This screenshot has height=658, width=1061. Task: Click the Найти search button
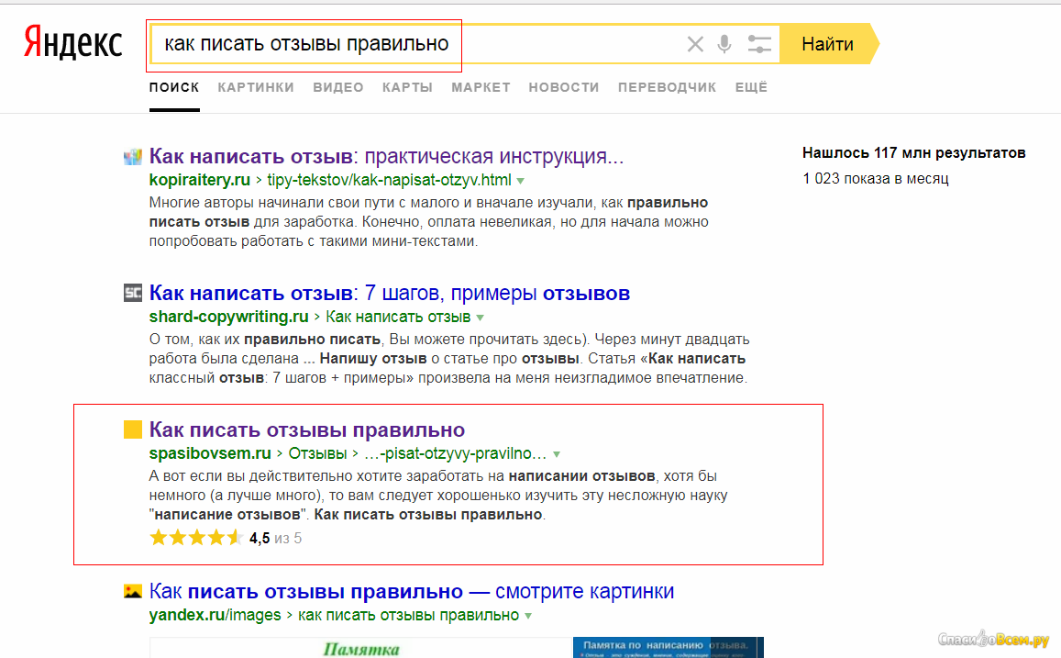(827, 44)
